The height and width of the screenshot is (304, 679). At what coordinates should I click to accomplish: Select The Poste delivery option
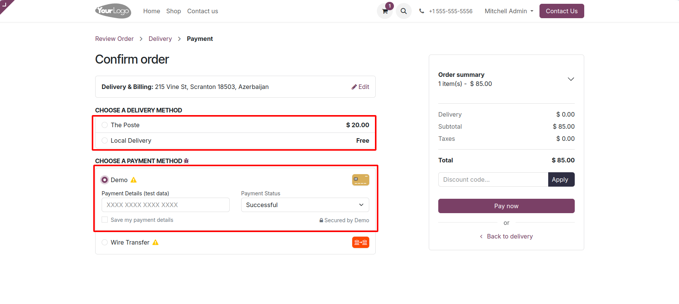[105, 125]
